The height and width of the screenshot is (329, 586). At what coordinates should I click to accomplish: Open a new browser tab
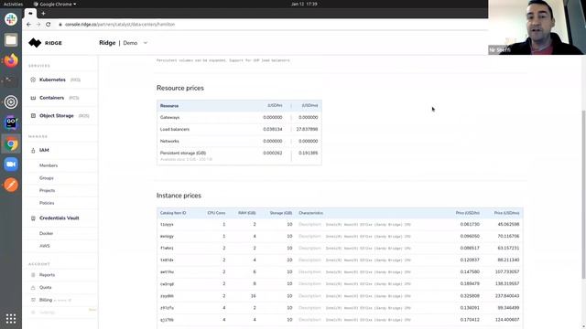[x=43, y=14]
